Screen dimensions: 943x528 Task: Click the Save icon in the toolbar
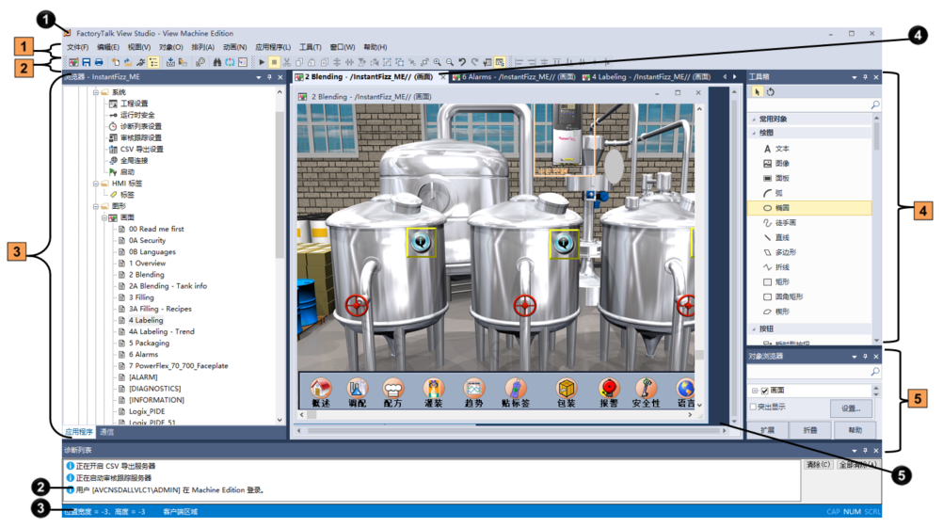86,62
